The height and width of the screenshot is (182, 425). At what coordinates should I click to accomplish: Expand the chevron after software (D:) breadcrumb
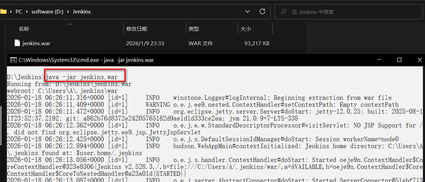click(x=68, y=12)
